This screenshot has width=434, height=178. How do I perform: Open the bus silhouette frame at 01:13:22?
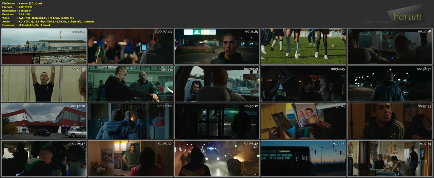(x=303, y=158)
